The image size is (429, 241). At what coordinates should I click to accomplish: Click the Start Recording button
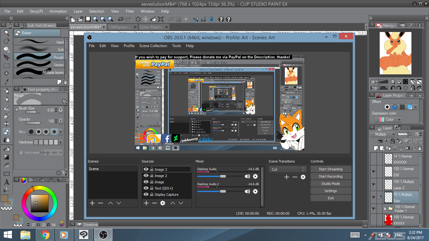click(330, 176)
